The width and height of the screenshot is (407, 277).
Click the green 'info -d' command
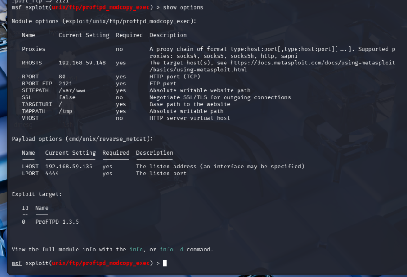pyautogui.click(x=171, y=250)
